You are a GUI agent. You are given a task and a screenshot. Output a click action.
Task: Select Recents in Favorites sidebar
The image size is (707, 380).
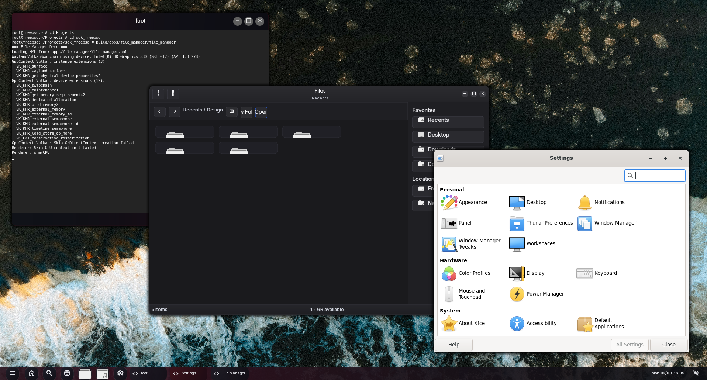click(x=448, y=120)
